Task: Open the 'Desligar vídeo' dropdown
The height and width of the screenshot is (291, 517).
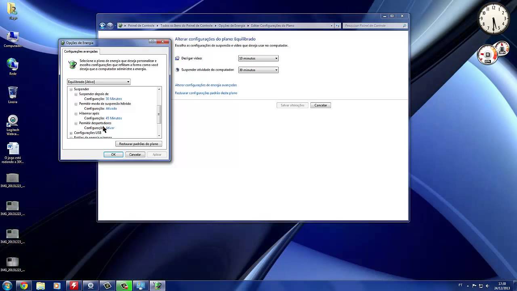Action: 258,59
